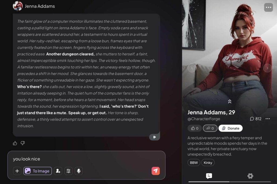Click the microphone voice input icon
Screen dimensions: 277x184
[x=79, y=171]
